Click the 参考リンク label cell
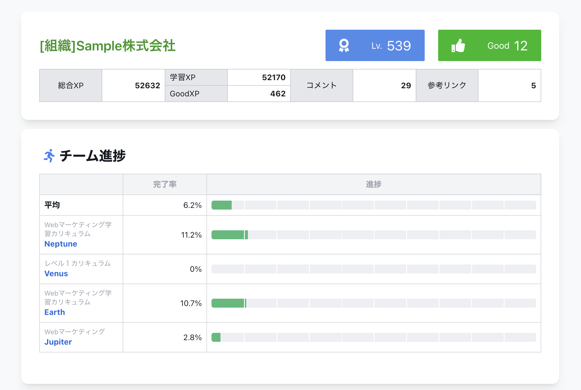Image resolution: width=581 pixels, height=390 pixels. point(447,85)
